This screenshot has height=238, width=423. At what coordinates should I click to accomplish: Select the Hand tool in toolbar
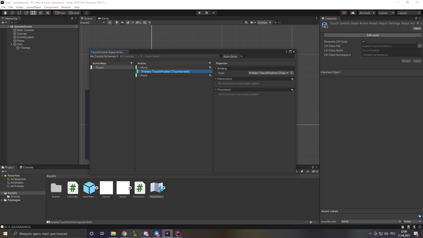point(5,13)
